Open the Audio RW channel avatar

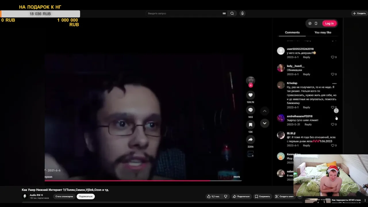pyautogui.click(x=25, y=196)
